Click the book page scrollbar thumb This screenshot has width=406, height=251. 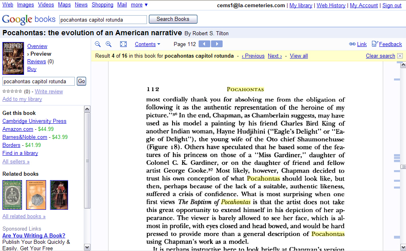coord(403,167)
